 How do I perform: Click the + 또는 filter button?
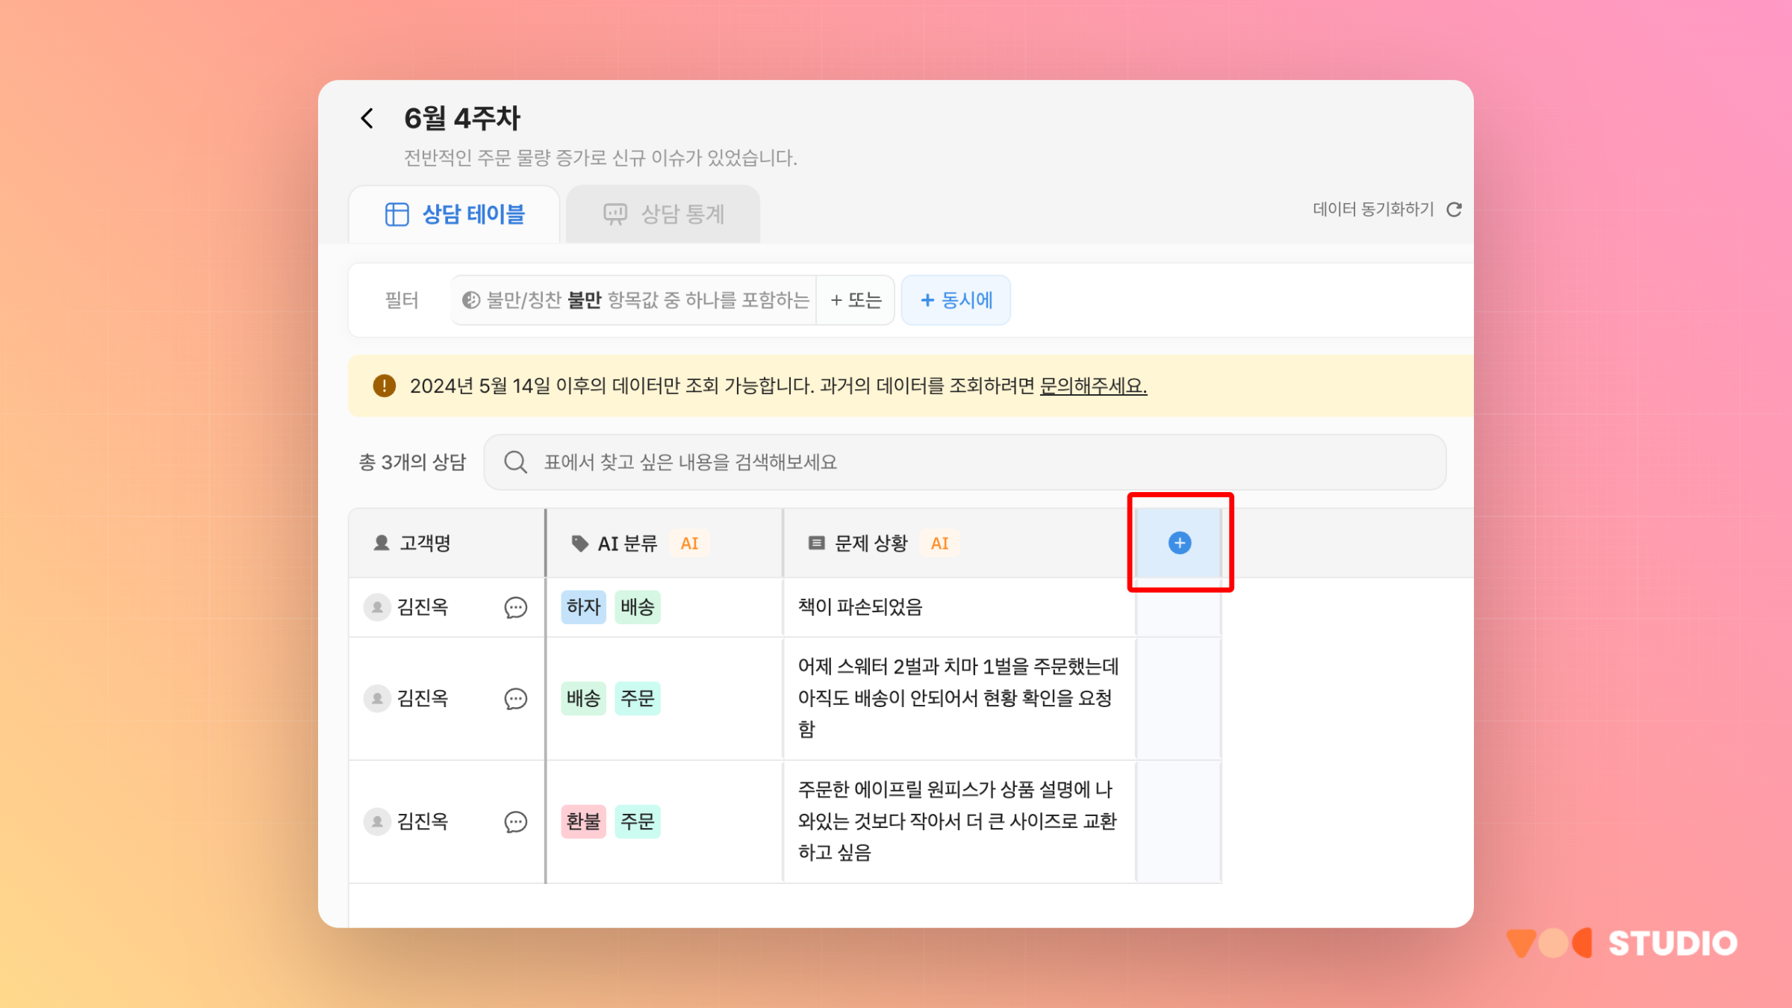pyautogui.click(x=856, y=300)
